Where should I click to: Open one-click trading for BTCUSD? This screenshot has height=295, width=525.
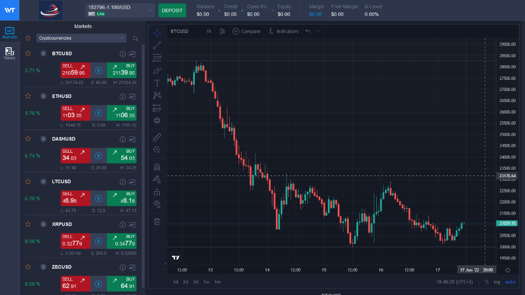click(99, 70)
